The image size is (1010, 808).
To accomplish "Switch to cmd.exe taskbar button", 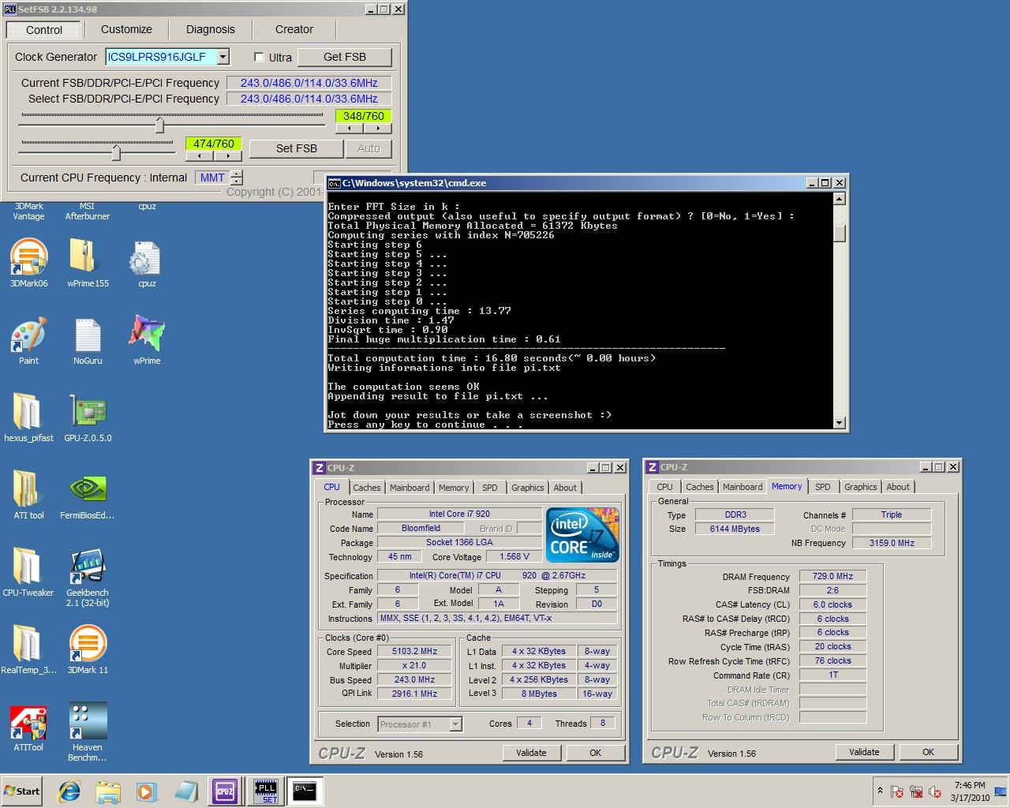I will click(305, 791).
